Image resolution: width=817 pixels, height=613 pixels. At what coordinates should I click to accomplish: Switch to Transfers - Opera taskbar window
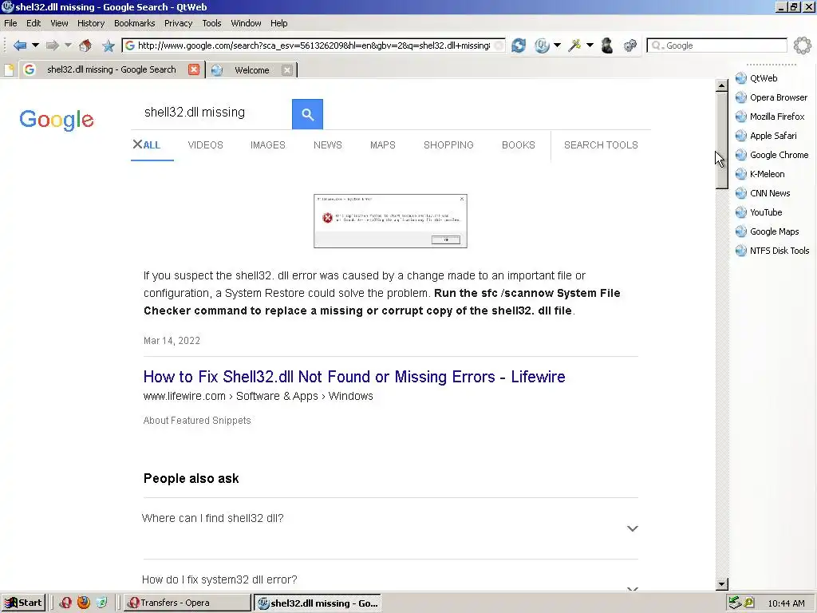185,603
